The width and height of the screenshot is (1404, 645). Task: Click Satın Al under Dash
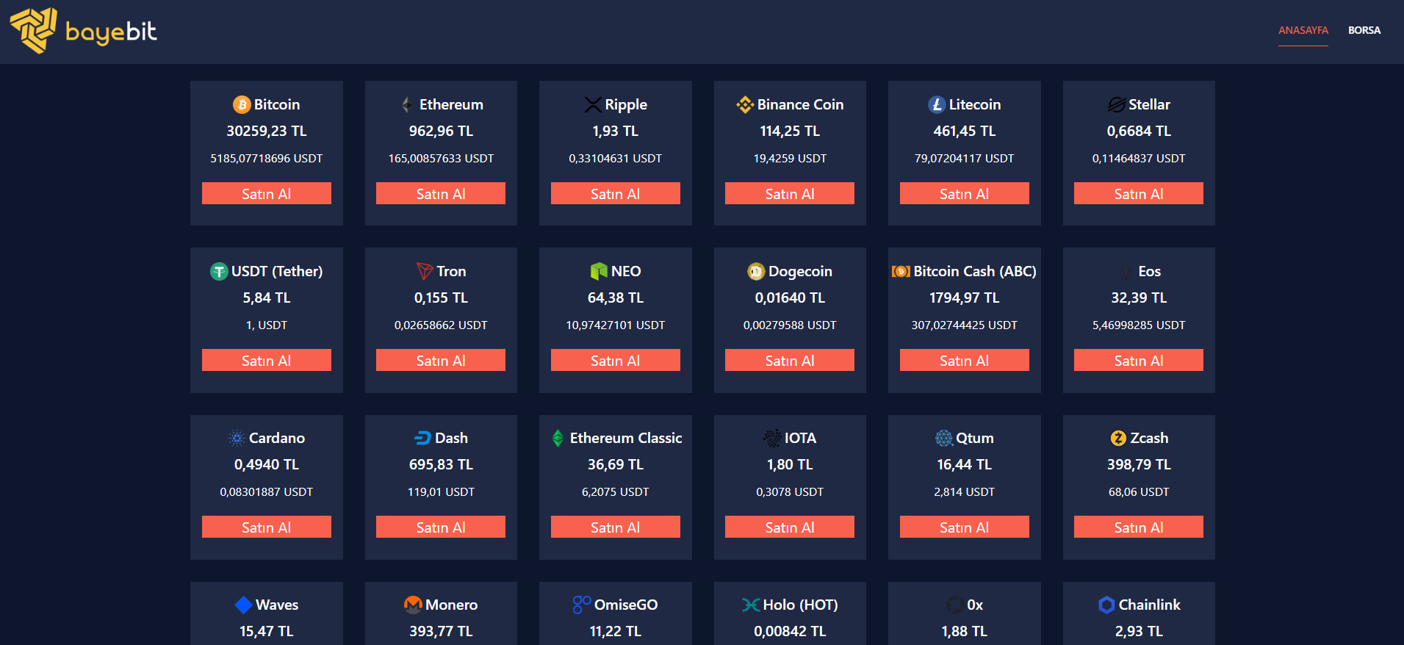(441, 527)
